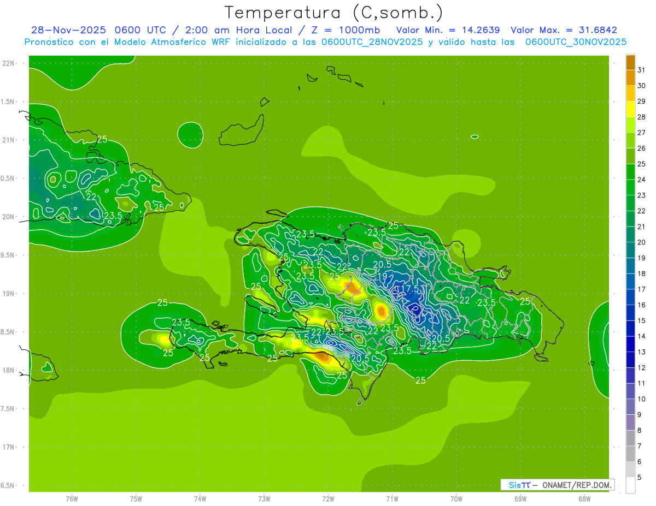Screen dimensions: 656x506
Task: Click the dark blue legend swatch between 13 and 14
Action: coord(630,344)
